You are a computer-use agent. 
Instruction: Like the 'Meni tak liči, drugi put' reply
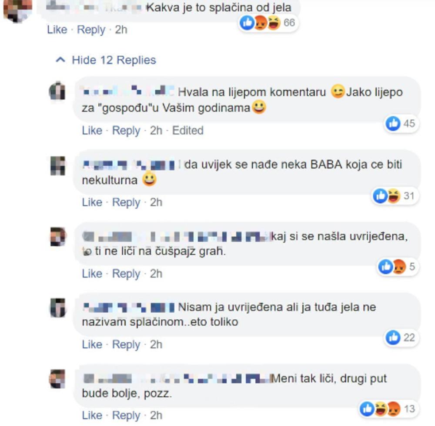pyautogui.click(x=92, y=415)
